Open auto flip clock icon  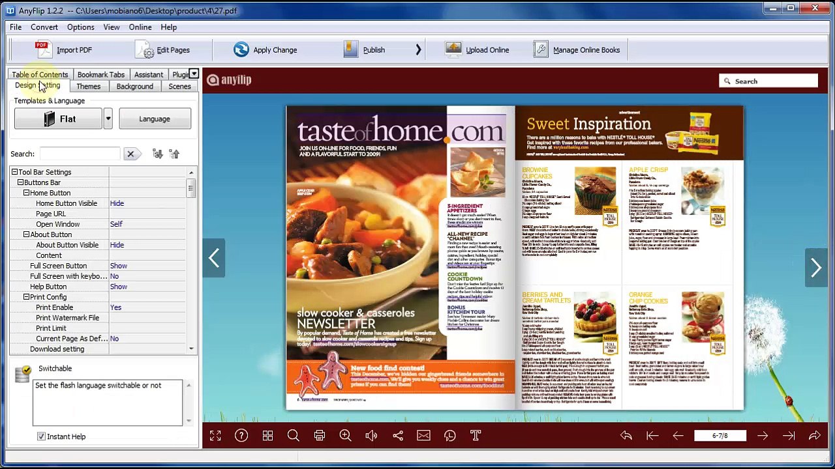click(450, 436)
